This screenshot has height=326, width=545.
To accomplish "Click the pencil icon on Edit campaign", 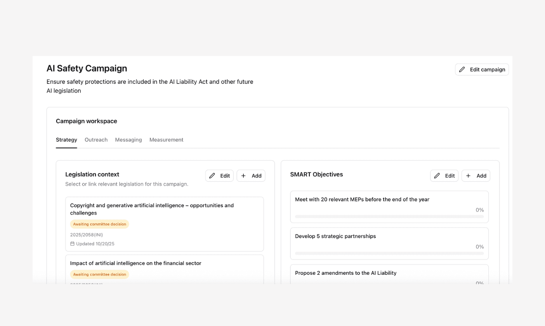I will click(462, 69).
